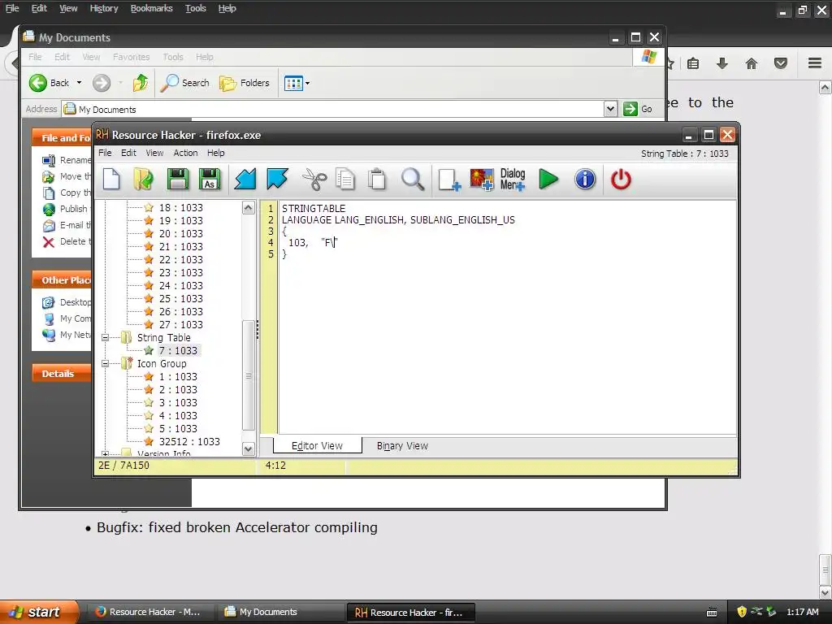Open Resource Hacker's Action menu
The width and height of the screenshot is (832, 624).
pyautogui.click(x=185, y=153)
